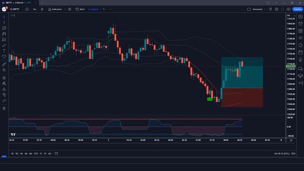Select the ruler measure tool
This screenshot has width=304, height=171.
[x=4, y=64]
